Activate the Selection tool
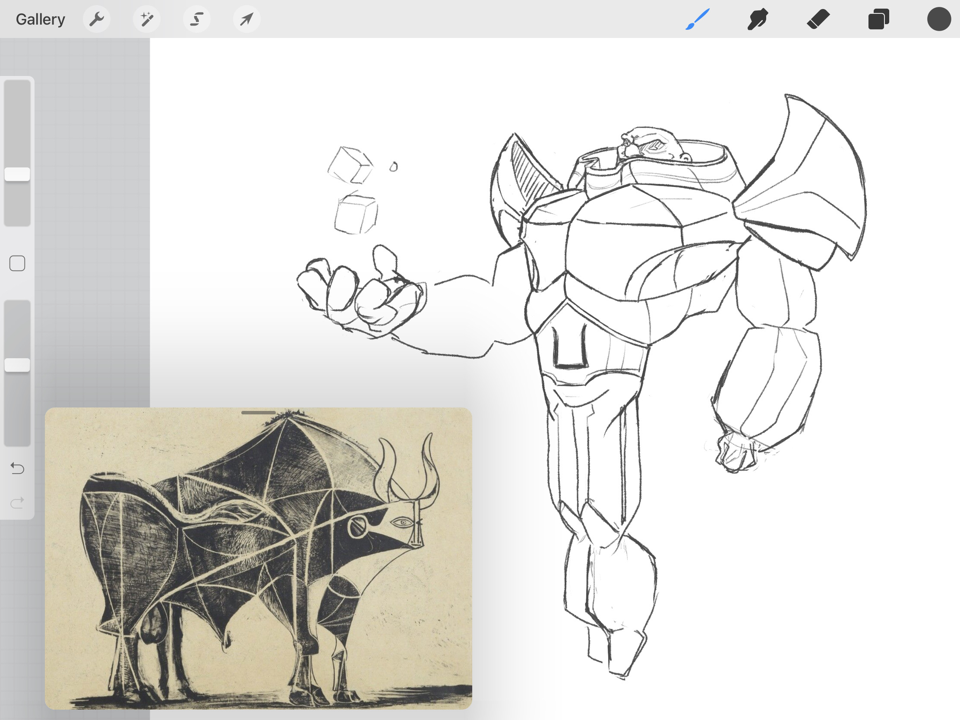960x720 pixels. (196, 19)
